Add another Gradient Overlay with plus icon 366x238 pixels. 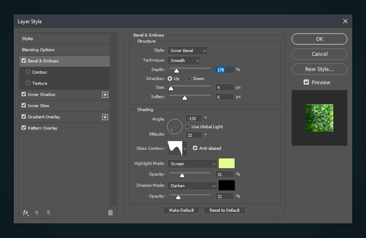click(x=105, y=117)
